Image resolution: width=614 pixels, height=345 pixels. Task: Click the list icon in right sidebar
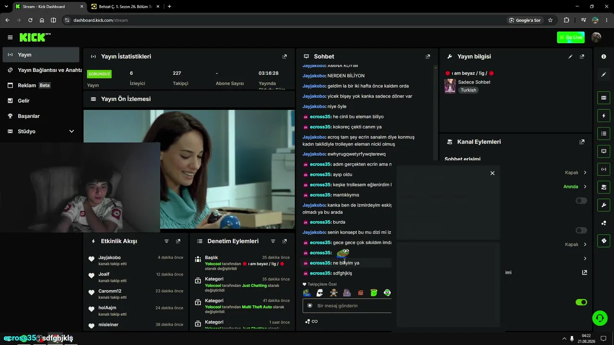tap(603, 134)
